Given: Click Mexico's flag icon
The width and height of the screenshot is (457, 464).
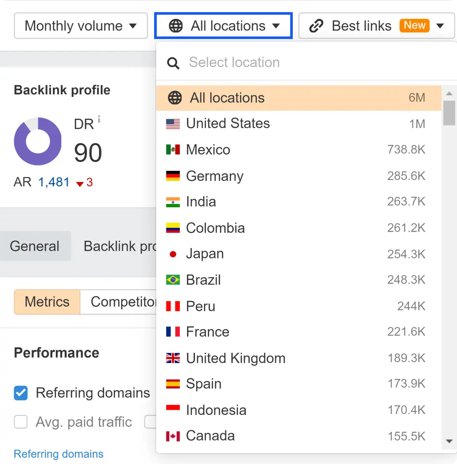Looking at the screenshot, I should coord(173,149).
